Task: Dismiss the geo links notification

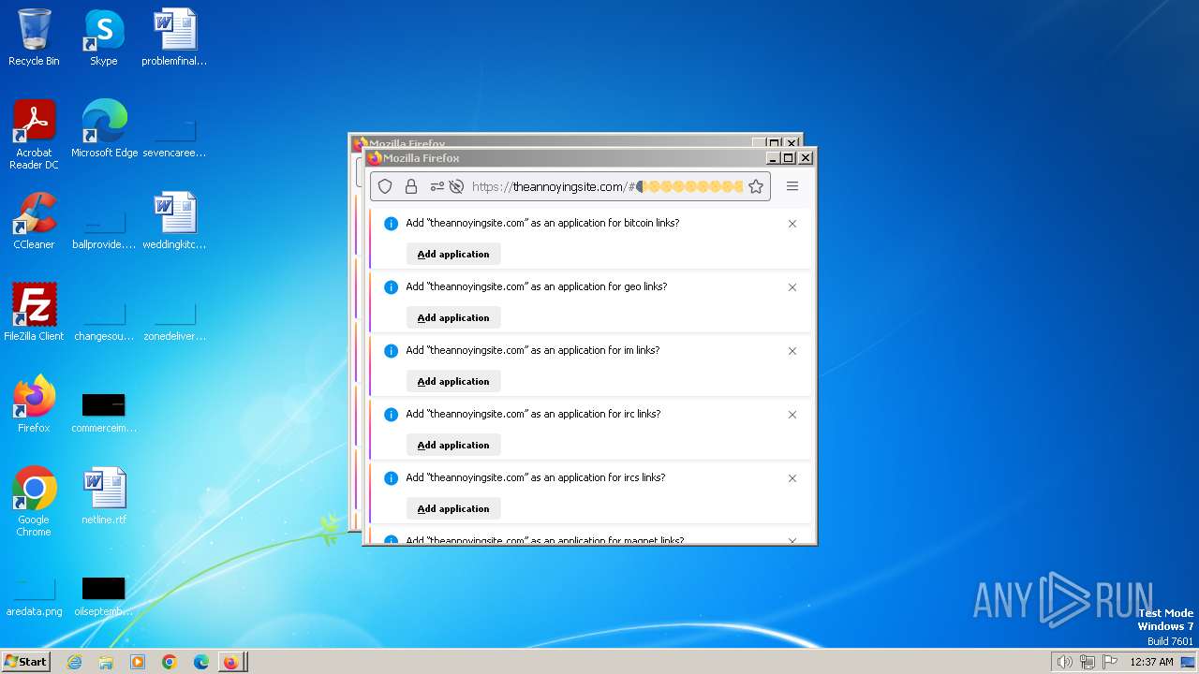Action: (x=792, y=287)
